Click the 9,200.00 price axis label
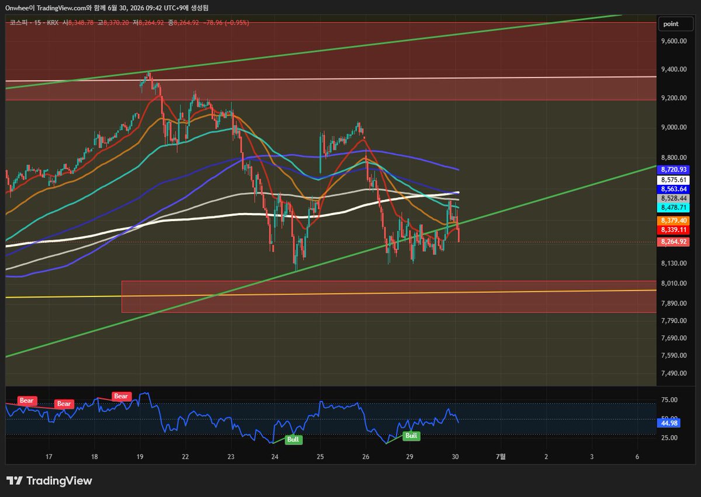701x497 pixels. 674,98
